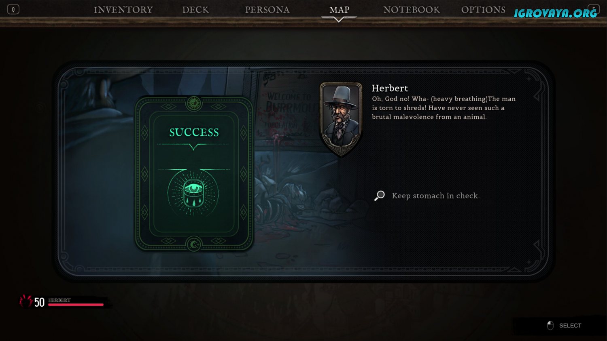
Task: Select the Map tab
Action: pos(339,10)
